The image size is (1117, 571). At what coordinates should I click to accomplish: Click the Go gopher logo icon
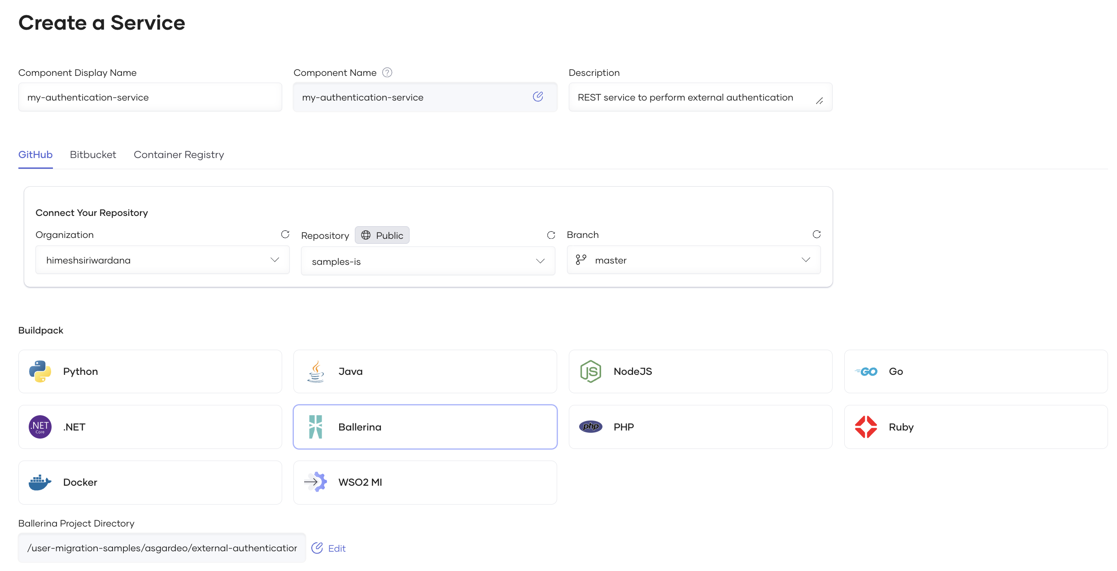coord(866,371)
